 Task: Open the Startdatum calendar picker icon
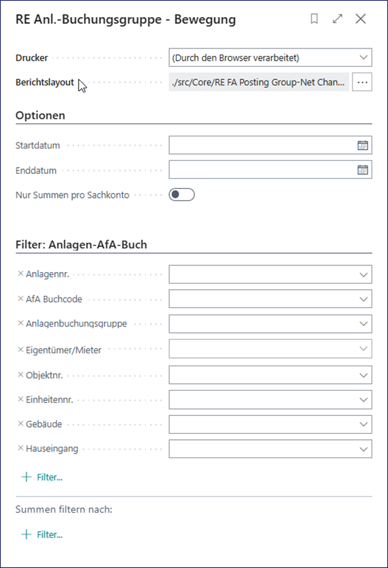pyautogui.click(x=363, y=145)
